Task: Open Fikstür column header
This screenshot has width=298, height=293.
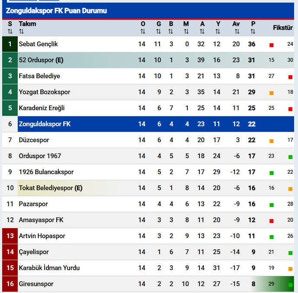Action: coord(283,28)
